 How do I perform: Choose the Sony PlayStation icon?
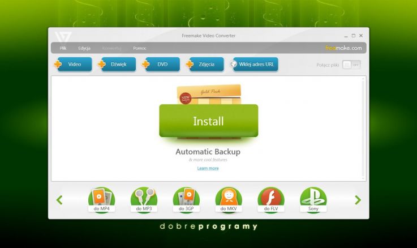[313, 199]
